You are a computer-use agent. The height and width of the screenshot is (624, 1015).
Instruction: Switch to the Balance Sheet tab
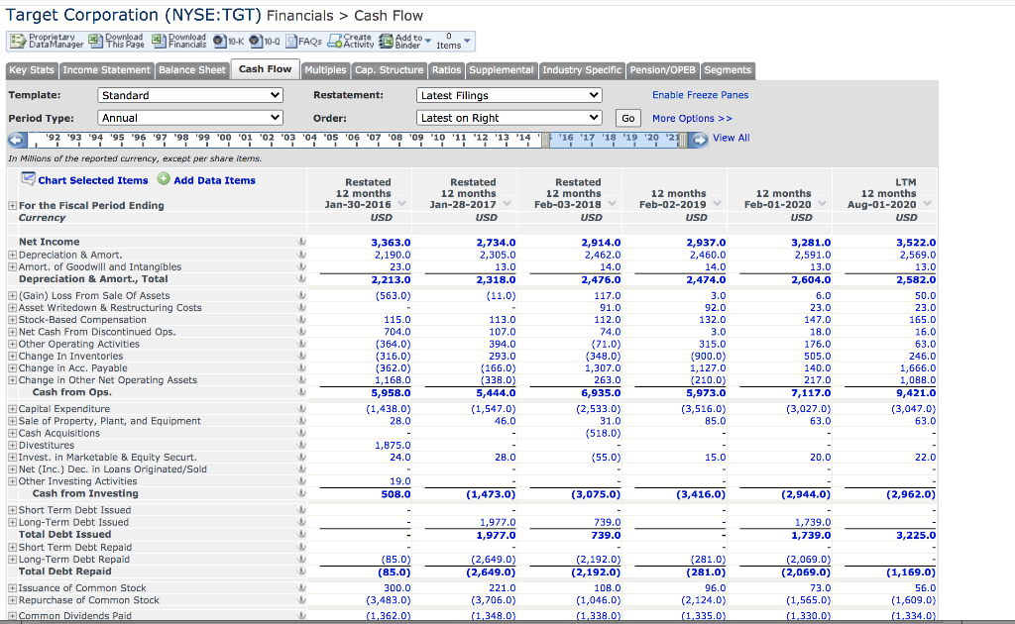coord(190,69)
